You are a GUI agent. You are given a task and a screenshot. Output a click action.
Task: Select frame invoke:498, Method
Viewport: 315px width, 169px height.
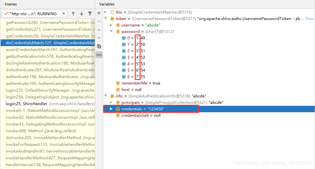[48, 131]
